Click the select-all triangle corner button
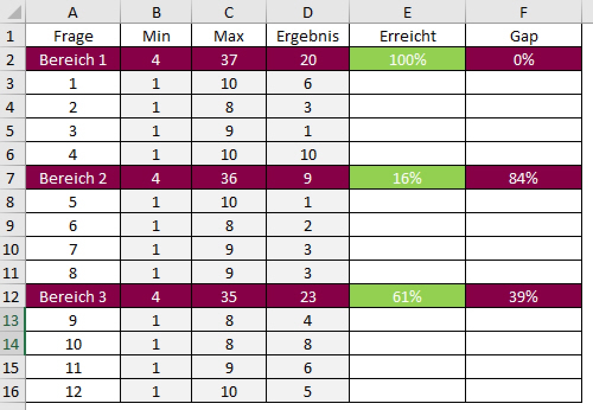 pos(12,12)
